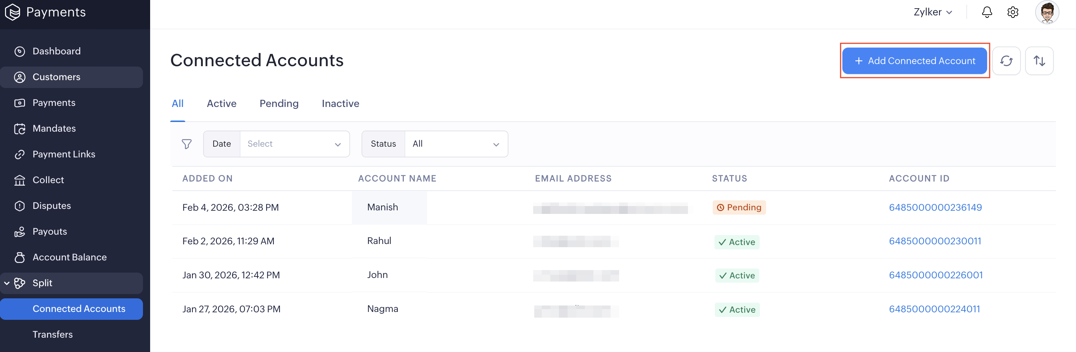Click the Add Connected Account button

(914, 61)
